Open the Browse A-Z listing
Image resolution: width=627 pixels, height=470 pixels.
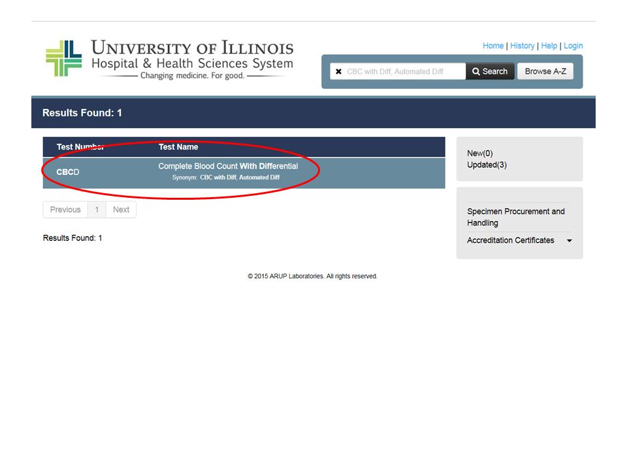pos(545,72)
